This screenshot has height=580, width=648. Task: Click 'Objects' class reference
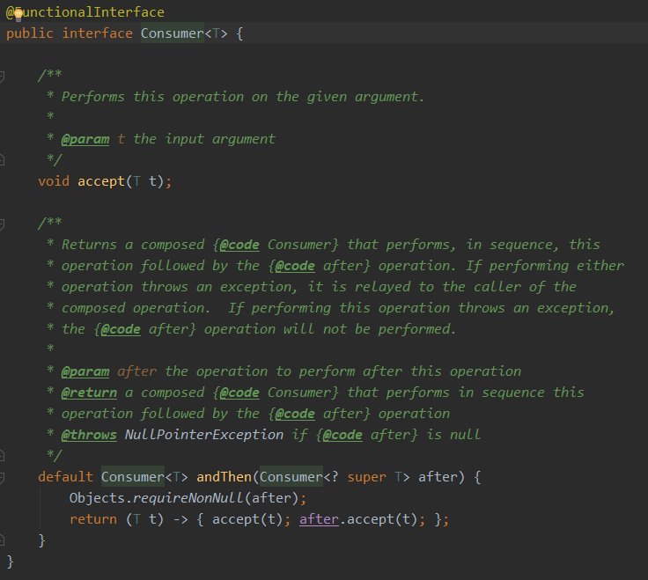97,498
